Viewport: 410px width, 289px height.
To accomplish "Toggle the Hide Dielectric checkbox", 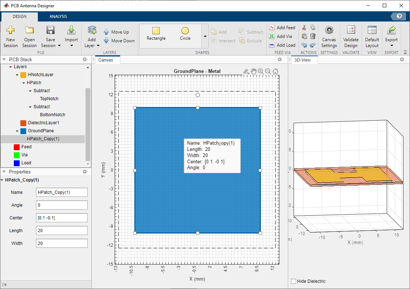I will coord(294,281).
